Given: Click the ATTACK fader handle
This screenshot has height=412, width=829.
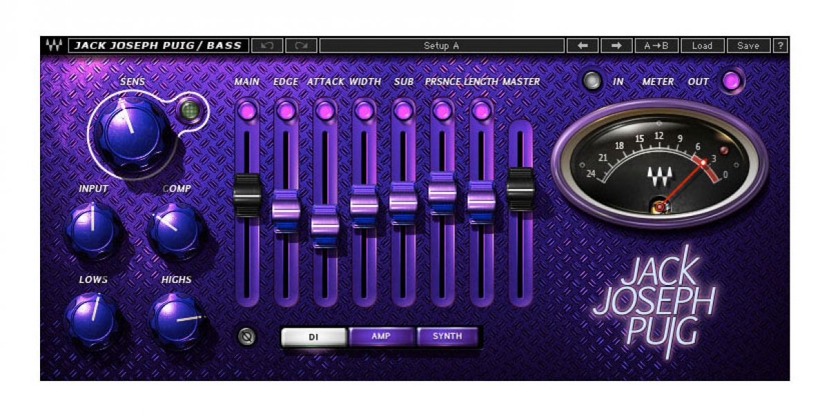Looking at the screenshot, I should tap(325, 226).
